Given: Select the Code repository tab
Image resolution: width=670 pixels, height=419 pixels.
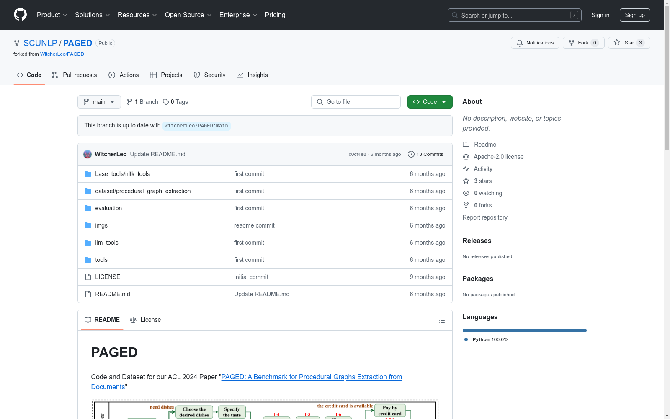Looking at the screenshot, I should click(29, 75).
